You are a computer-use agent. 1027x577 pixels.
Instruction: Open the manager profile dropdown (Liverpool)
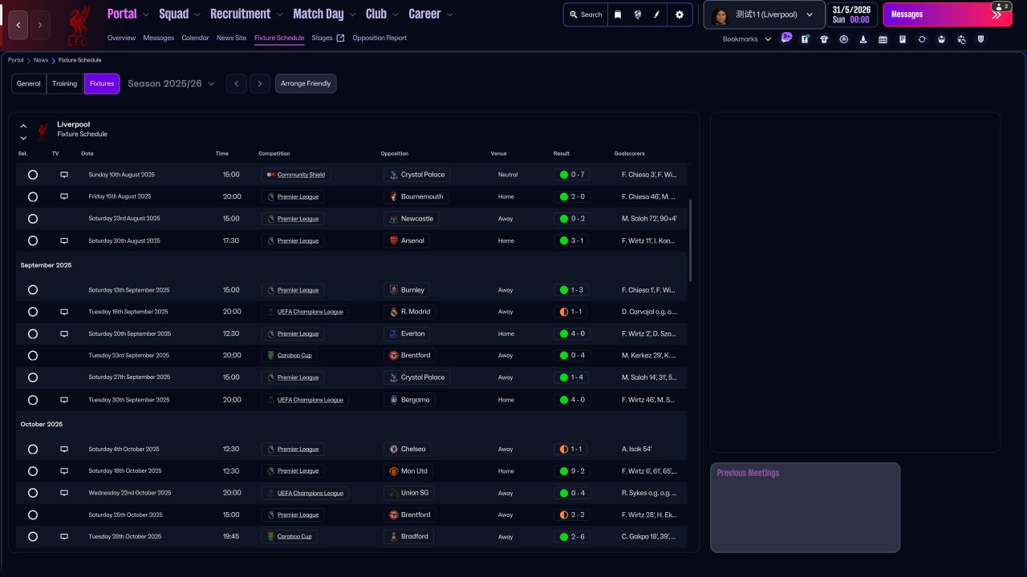point(765,14)
